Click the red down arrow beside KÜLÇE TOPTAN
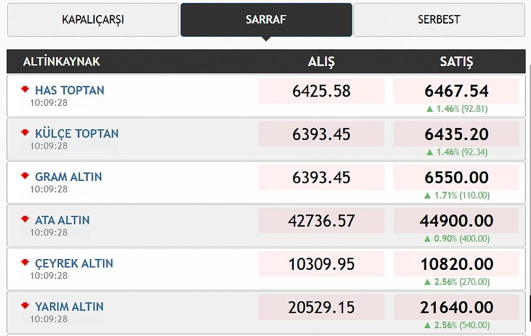 (x=25, y=133)
